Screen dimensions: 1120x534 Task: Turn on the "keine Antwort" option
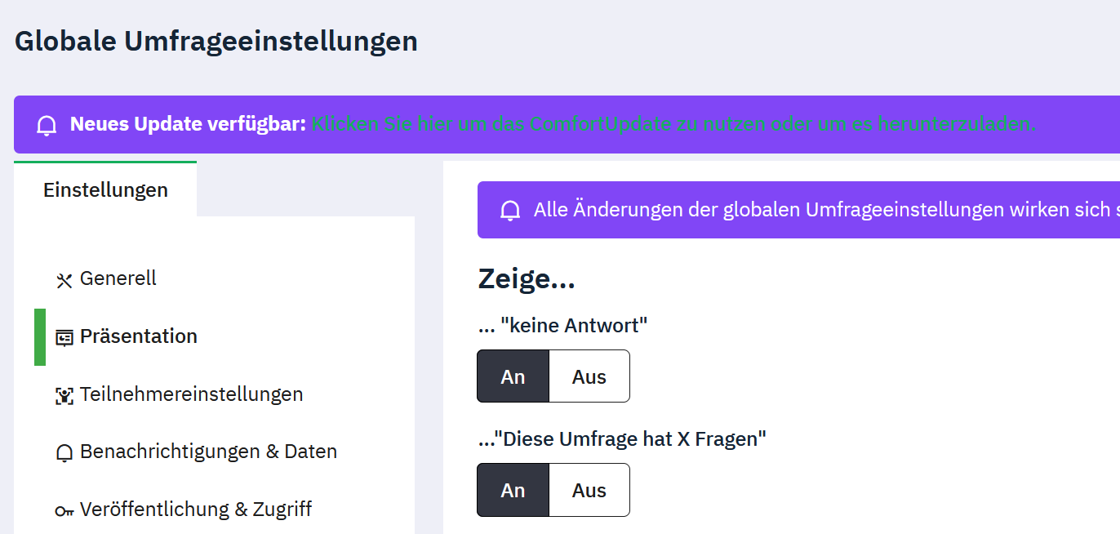[513, 376]
